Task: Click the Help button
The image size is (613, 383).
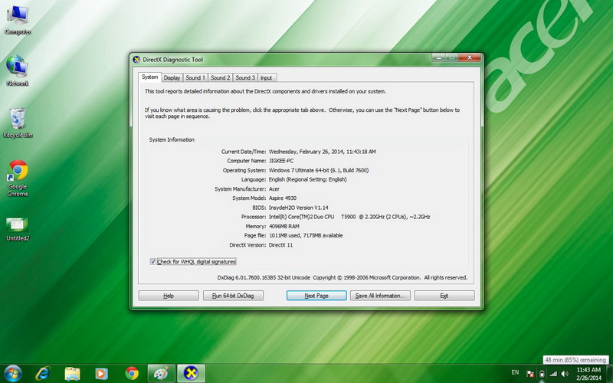Action: coord(169,296)
